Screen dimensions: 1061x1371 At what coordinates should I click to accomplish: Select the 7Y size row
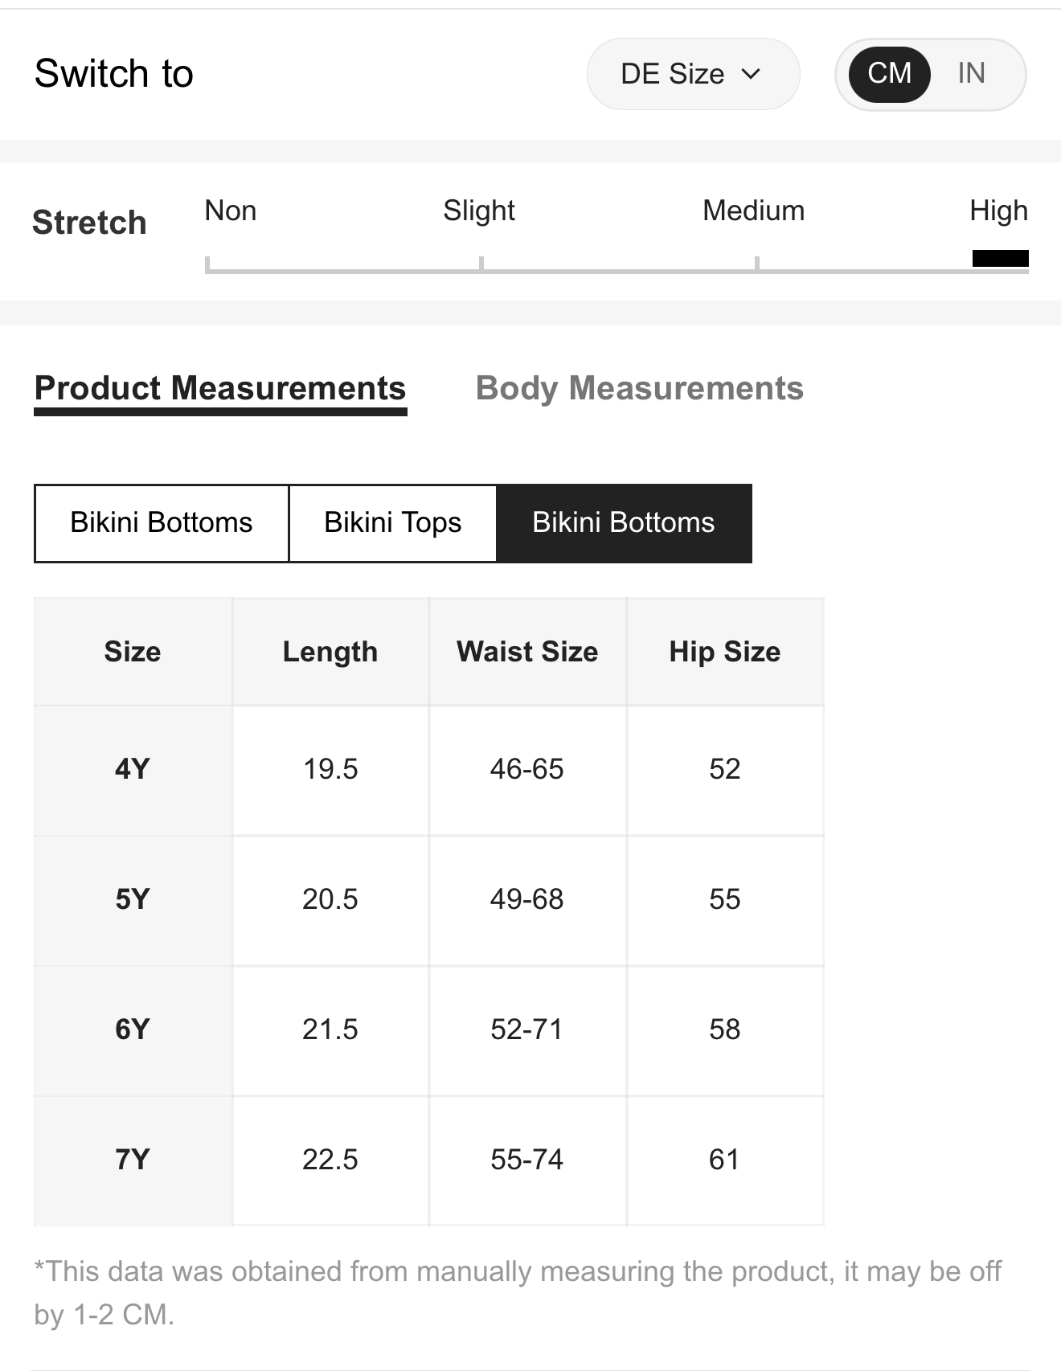[x=429, y=1161]
